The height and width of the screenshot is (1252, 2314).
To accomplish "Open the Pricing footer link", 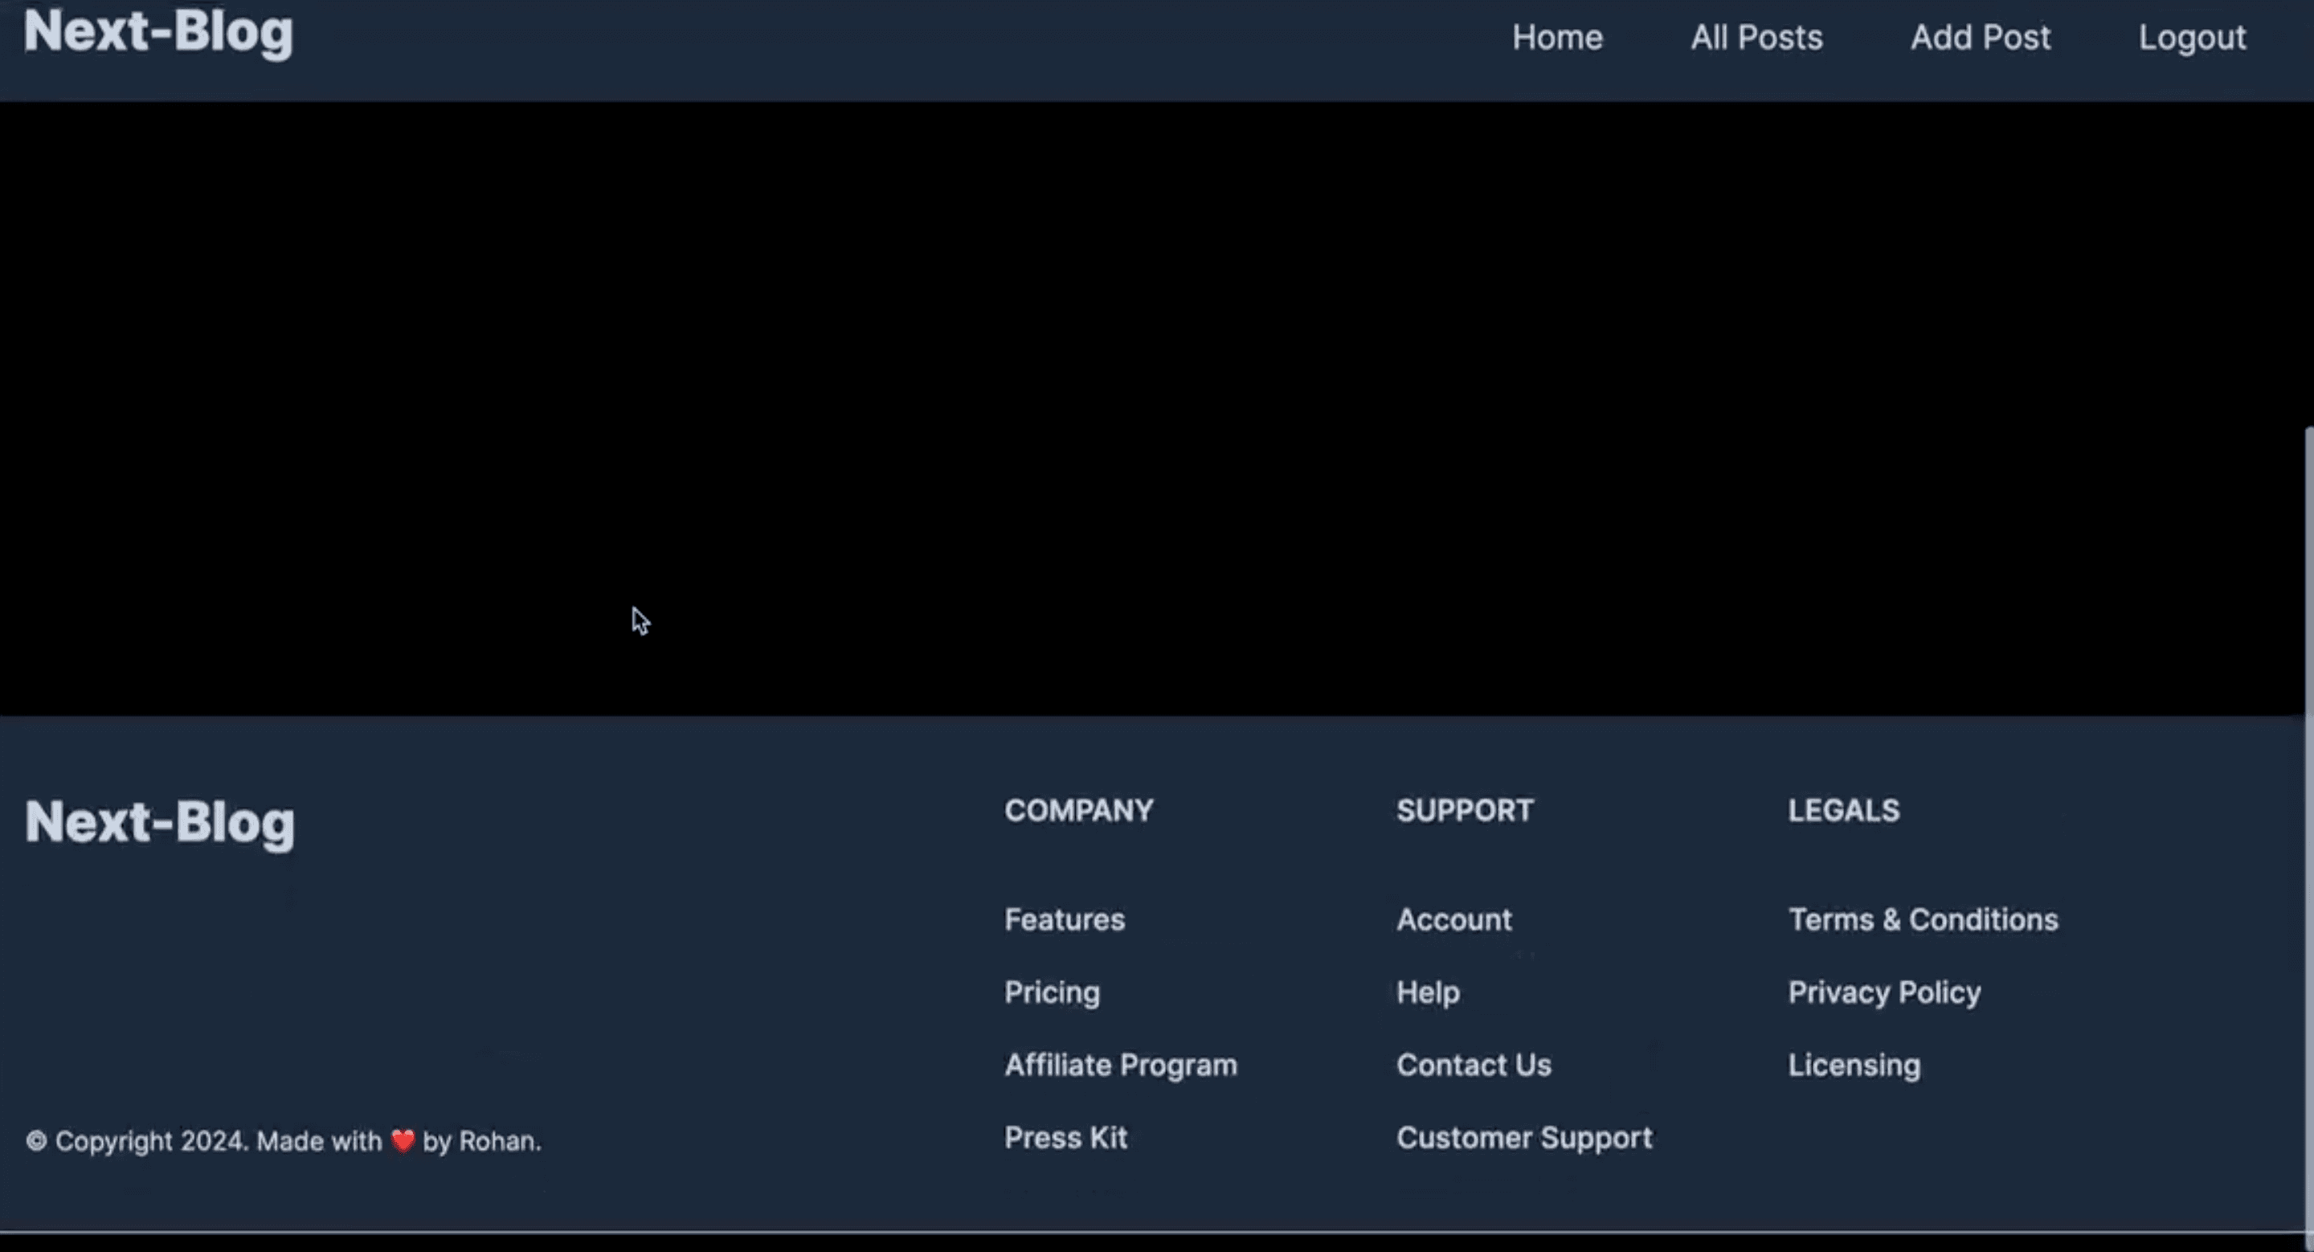I will click(x=1052, y=992).
